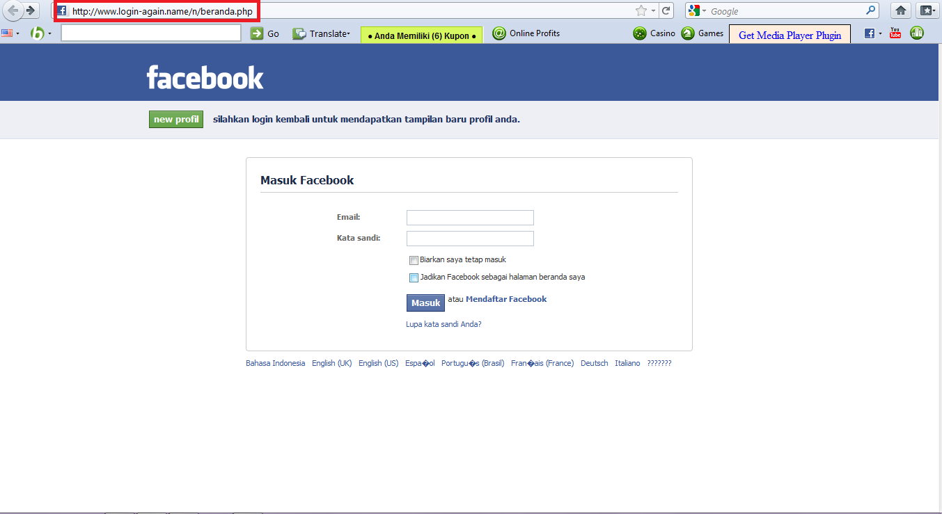
Task: Expand the Facebook toolbar icon dropdown
Action: tap(880, 33)
